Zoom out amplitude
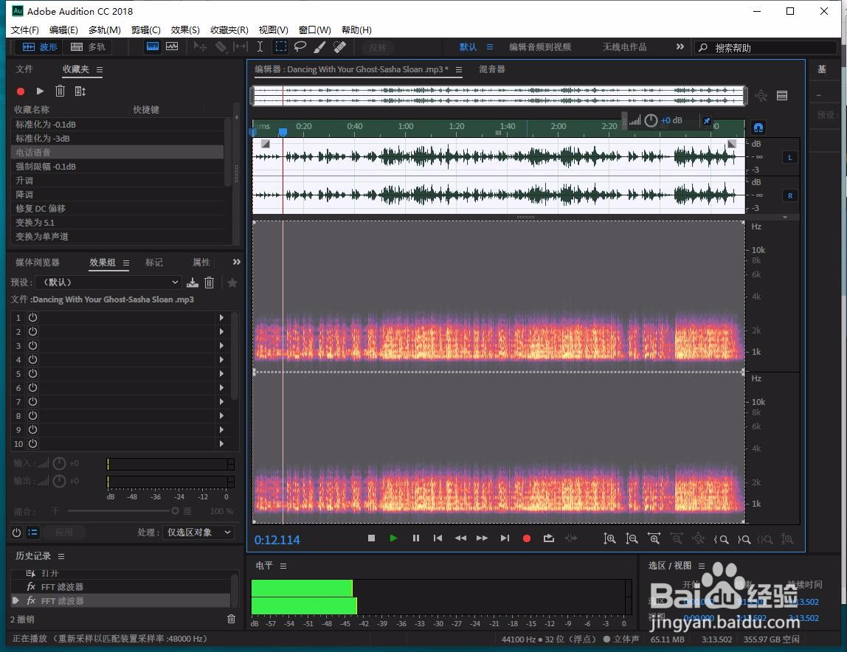Viewport: 847px width, 652px height. 632,538
